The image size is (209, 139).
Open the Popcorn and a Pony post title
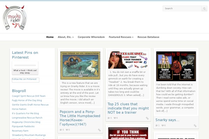coord(80,118)
